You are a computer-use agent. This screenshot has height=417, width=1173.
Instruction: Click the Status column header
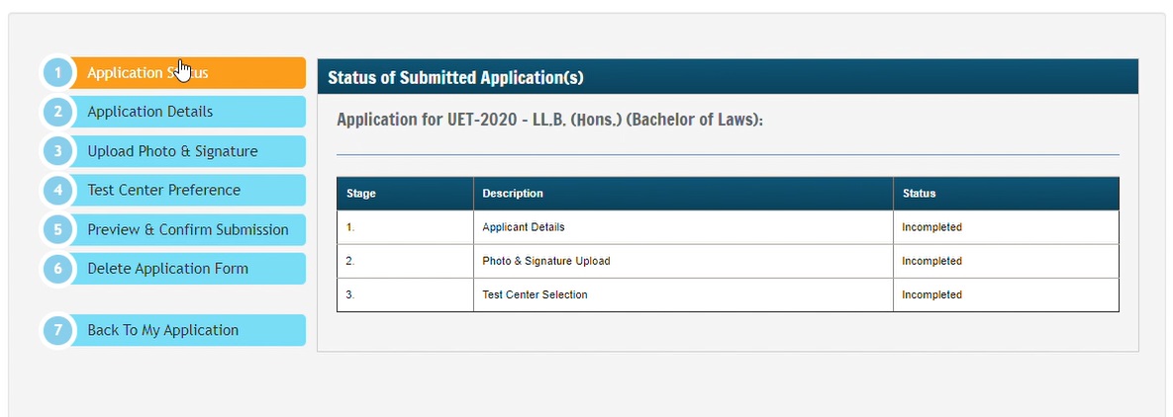(920, 194)
